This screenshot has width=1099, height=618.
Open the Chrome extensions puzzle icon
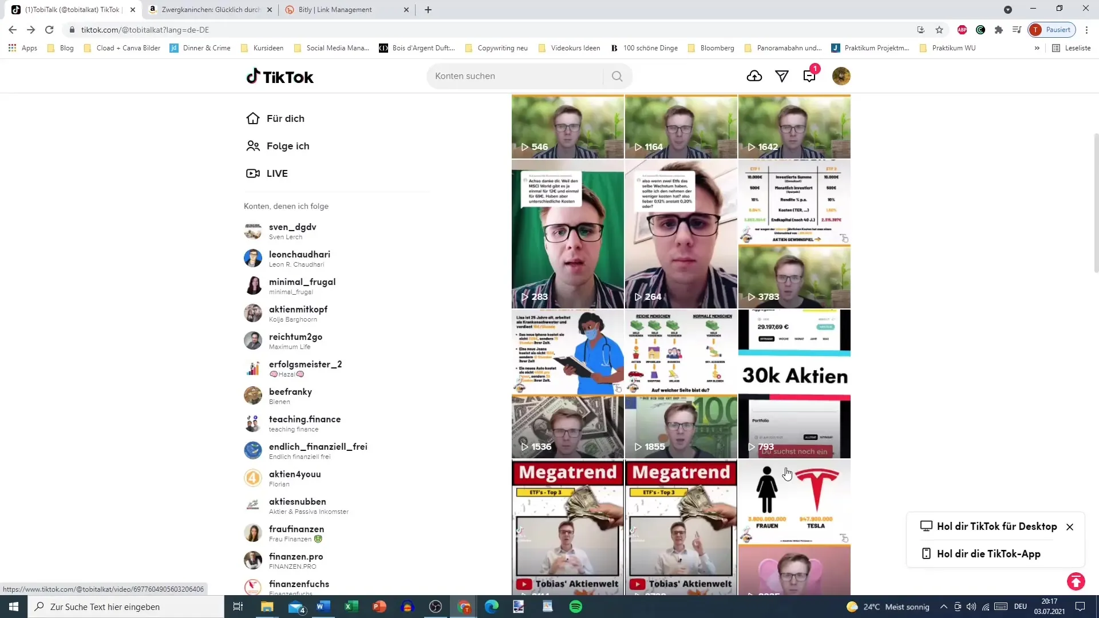[999, 30]
